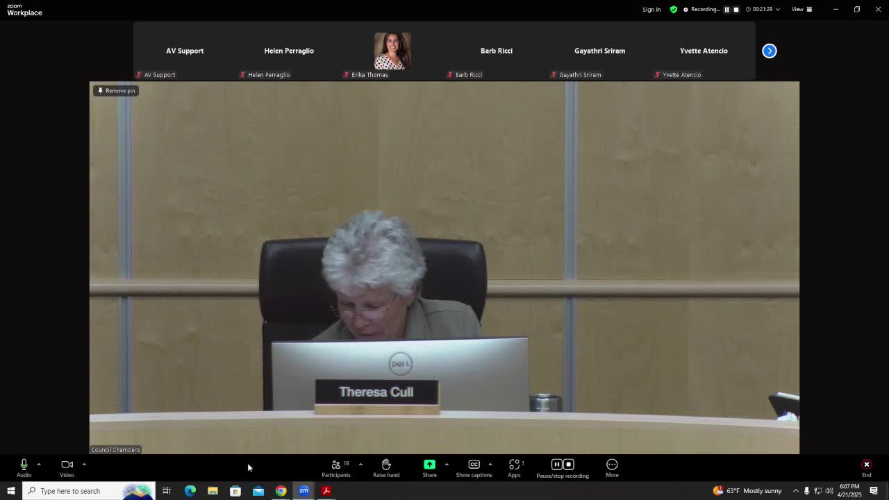The height and width of the screenshot is (500, 889).
Task: Select the Helen Perraglio participant tile
Action: 289,51
